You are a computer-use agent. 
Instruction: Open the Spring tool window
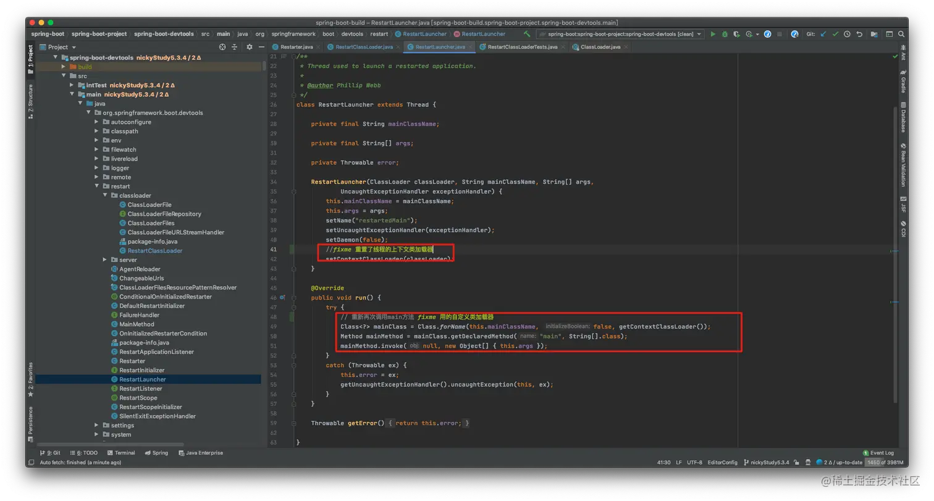[156, 453]
